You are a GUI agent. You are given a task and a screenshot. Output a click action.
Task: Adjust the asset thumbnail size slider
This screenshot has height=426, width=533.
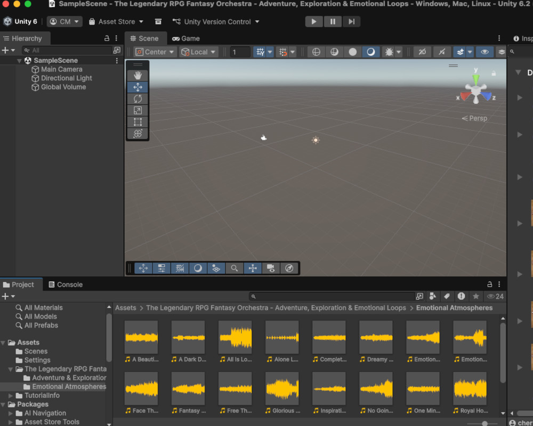pos(484,423)
